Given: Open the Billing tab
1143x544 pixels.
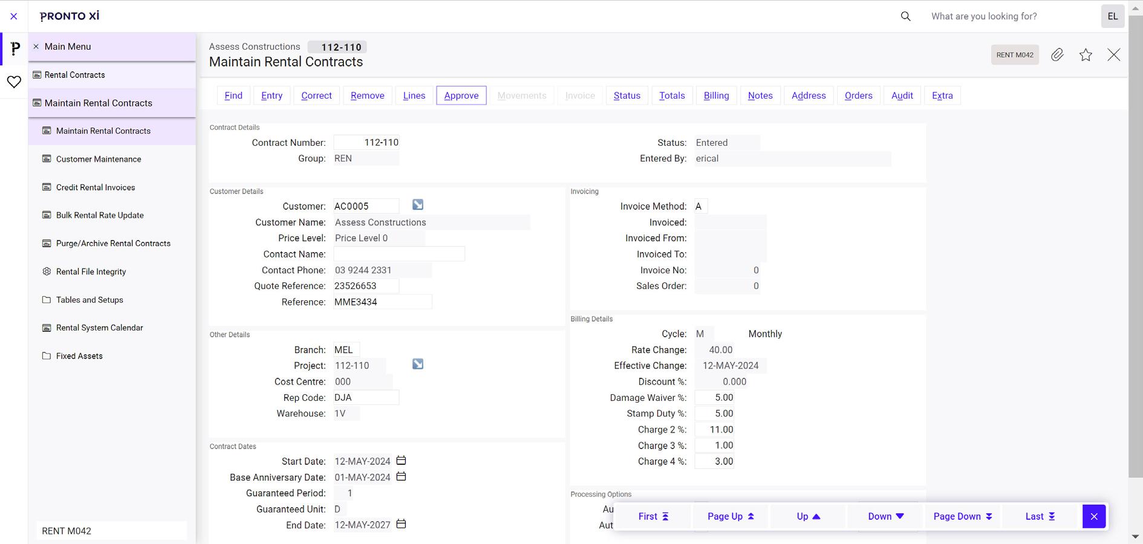Looking at the screenshot, I should pos(717,96).
